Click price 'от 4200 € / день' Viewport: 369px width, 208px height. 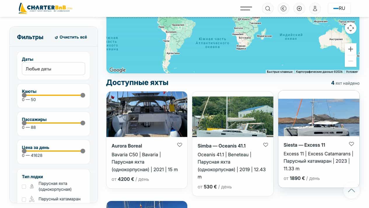point(130,179)
